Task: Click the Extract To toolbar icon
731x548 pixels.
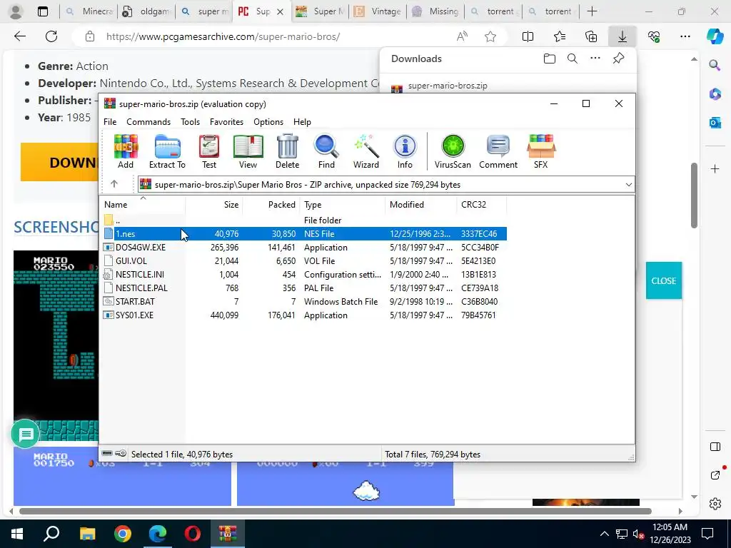Action: click(167, 151)
